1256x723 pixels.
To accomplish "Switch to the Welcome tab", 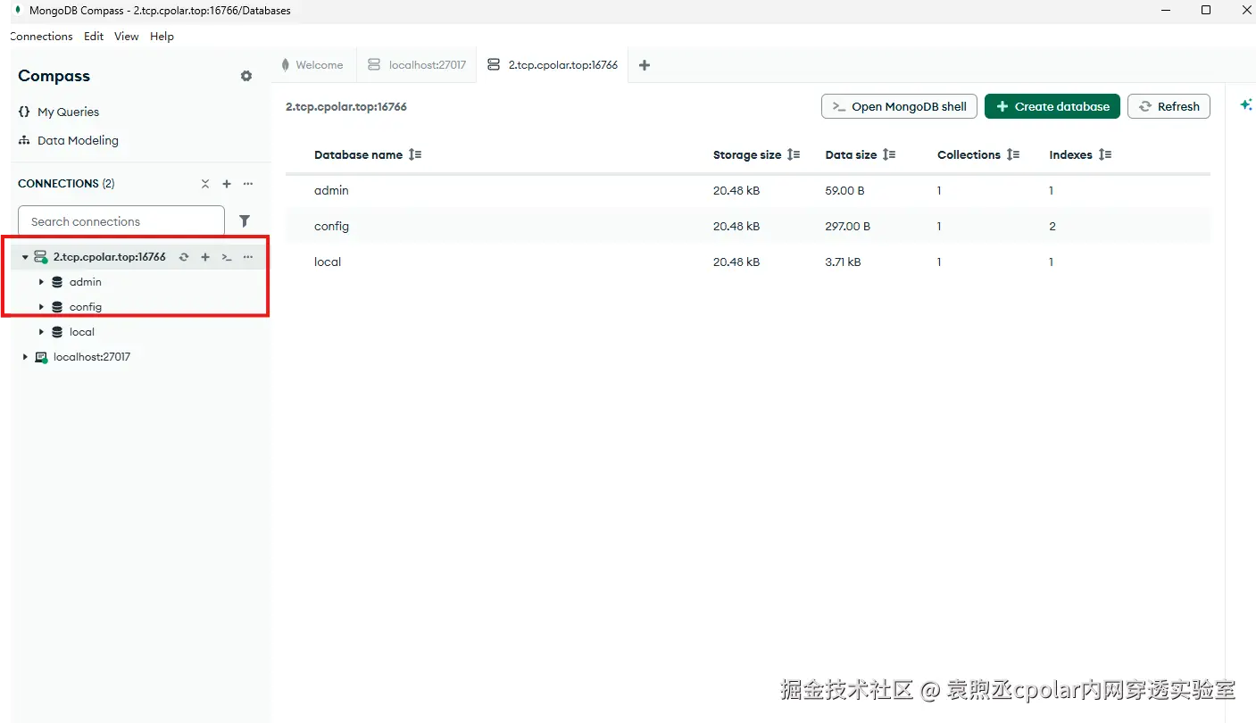I will coord(313,65).
